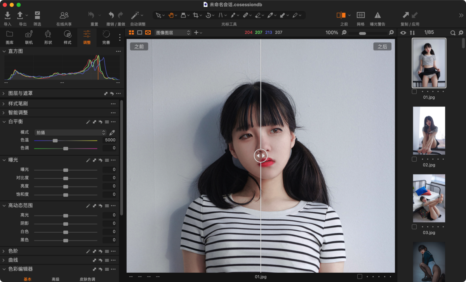This screenshot has height=282, width=466.
Task: Switch to the Styles (样式) tab
Action: coord(68,37)
